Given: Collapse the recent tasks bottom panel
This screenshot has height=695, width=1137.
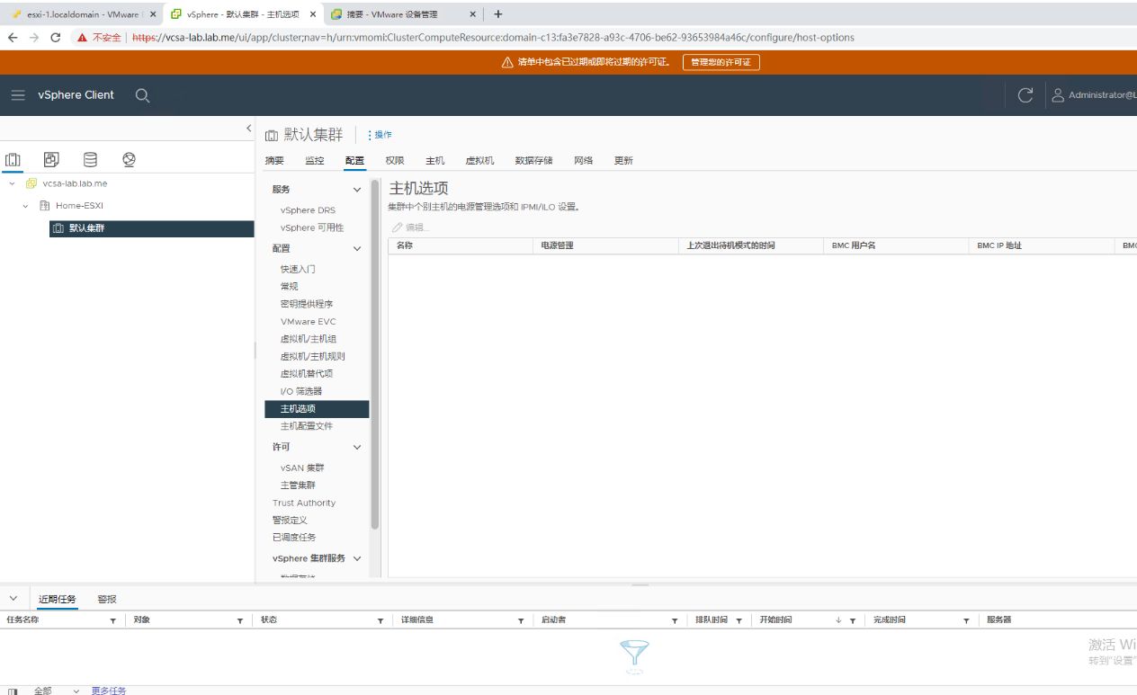Looking at the screenshot, I should pos(13,599).
